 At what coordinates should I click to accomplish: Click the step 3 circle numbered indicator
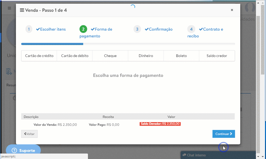click(x=137, y=29)
